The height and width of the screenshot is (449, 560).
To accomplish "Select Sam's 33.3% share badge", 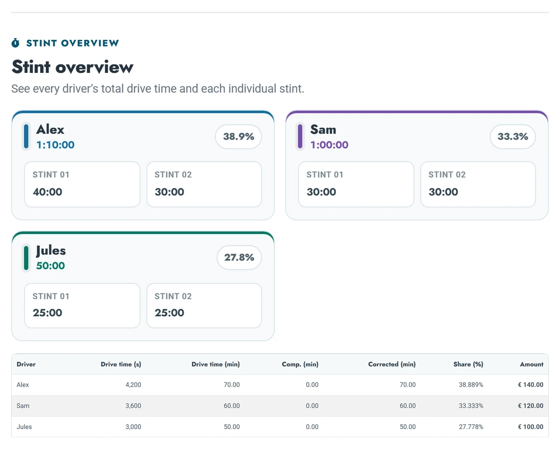I will (513, 137).
